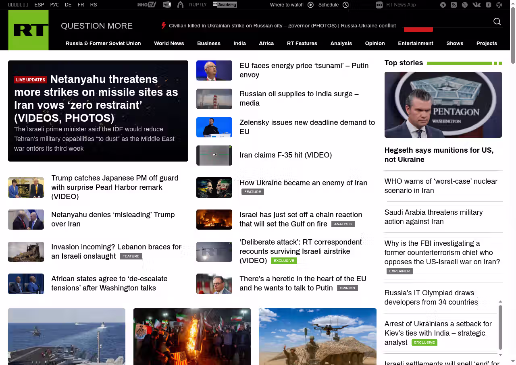The image size is (516, 365).
Task: Open the InoTV logo link
Action: tap(146, 5)
